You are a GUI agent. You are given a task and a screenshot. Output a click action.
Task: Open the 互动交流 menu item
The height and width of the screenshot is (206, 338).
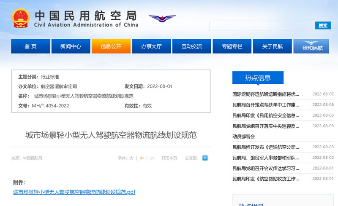192,46
